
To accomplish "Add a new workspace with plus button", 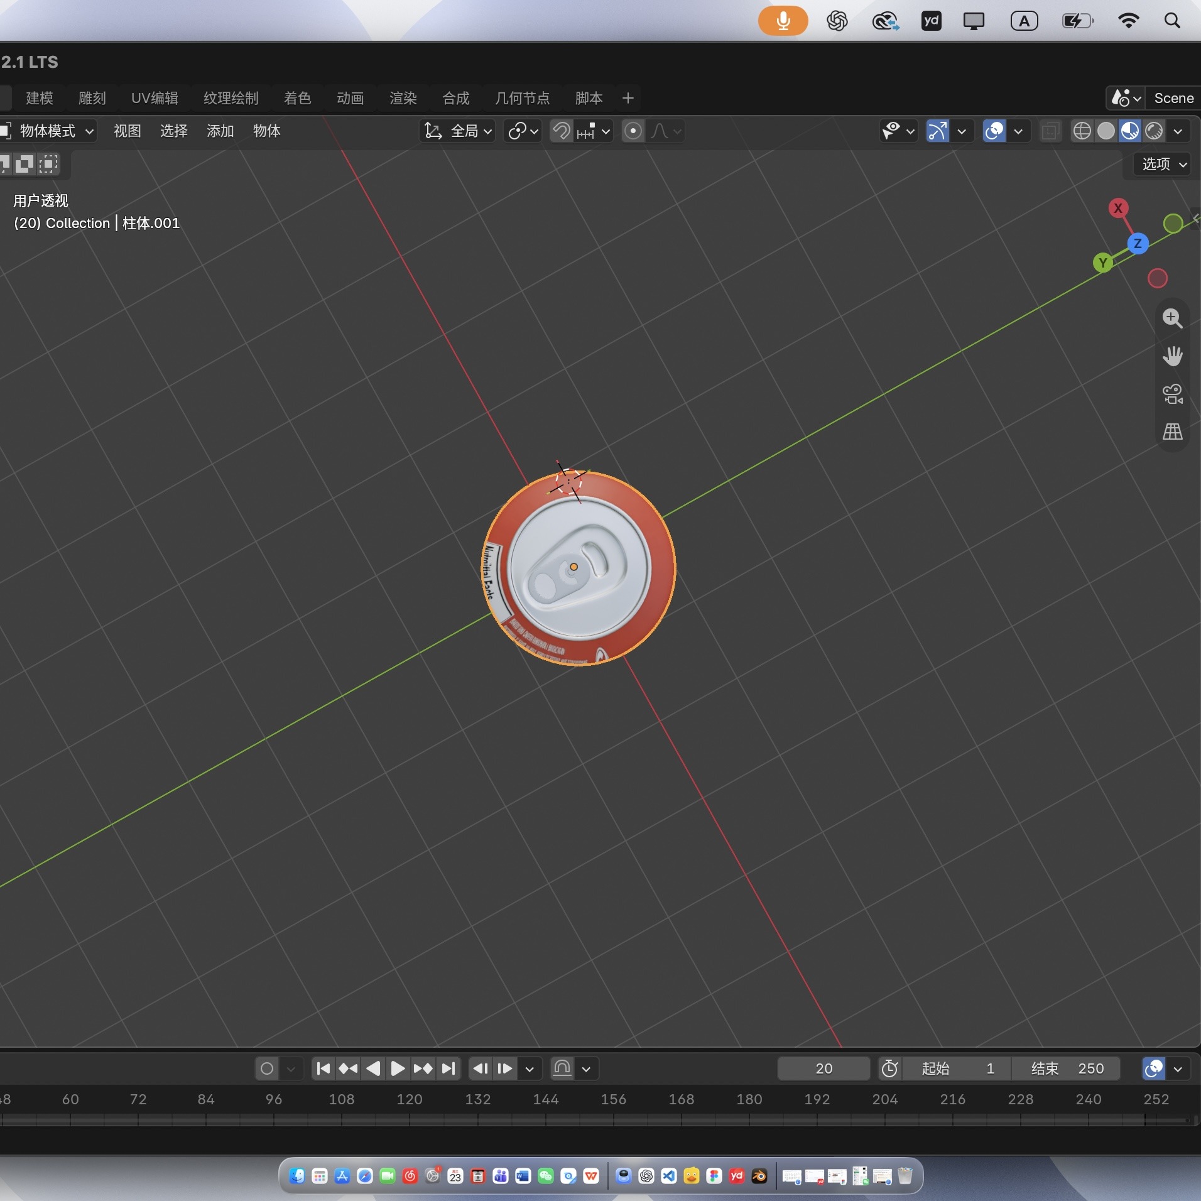I will [x=628, y=98].
